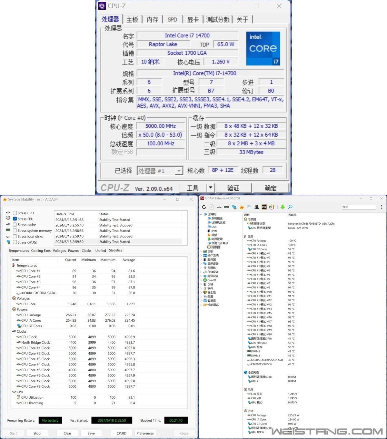The width and height of the screenshot is (387, 439).
Task: Click Save button in Stability Test
Action: tap(91, 433)
